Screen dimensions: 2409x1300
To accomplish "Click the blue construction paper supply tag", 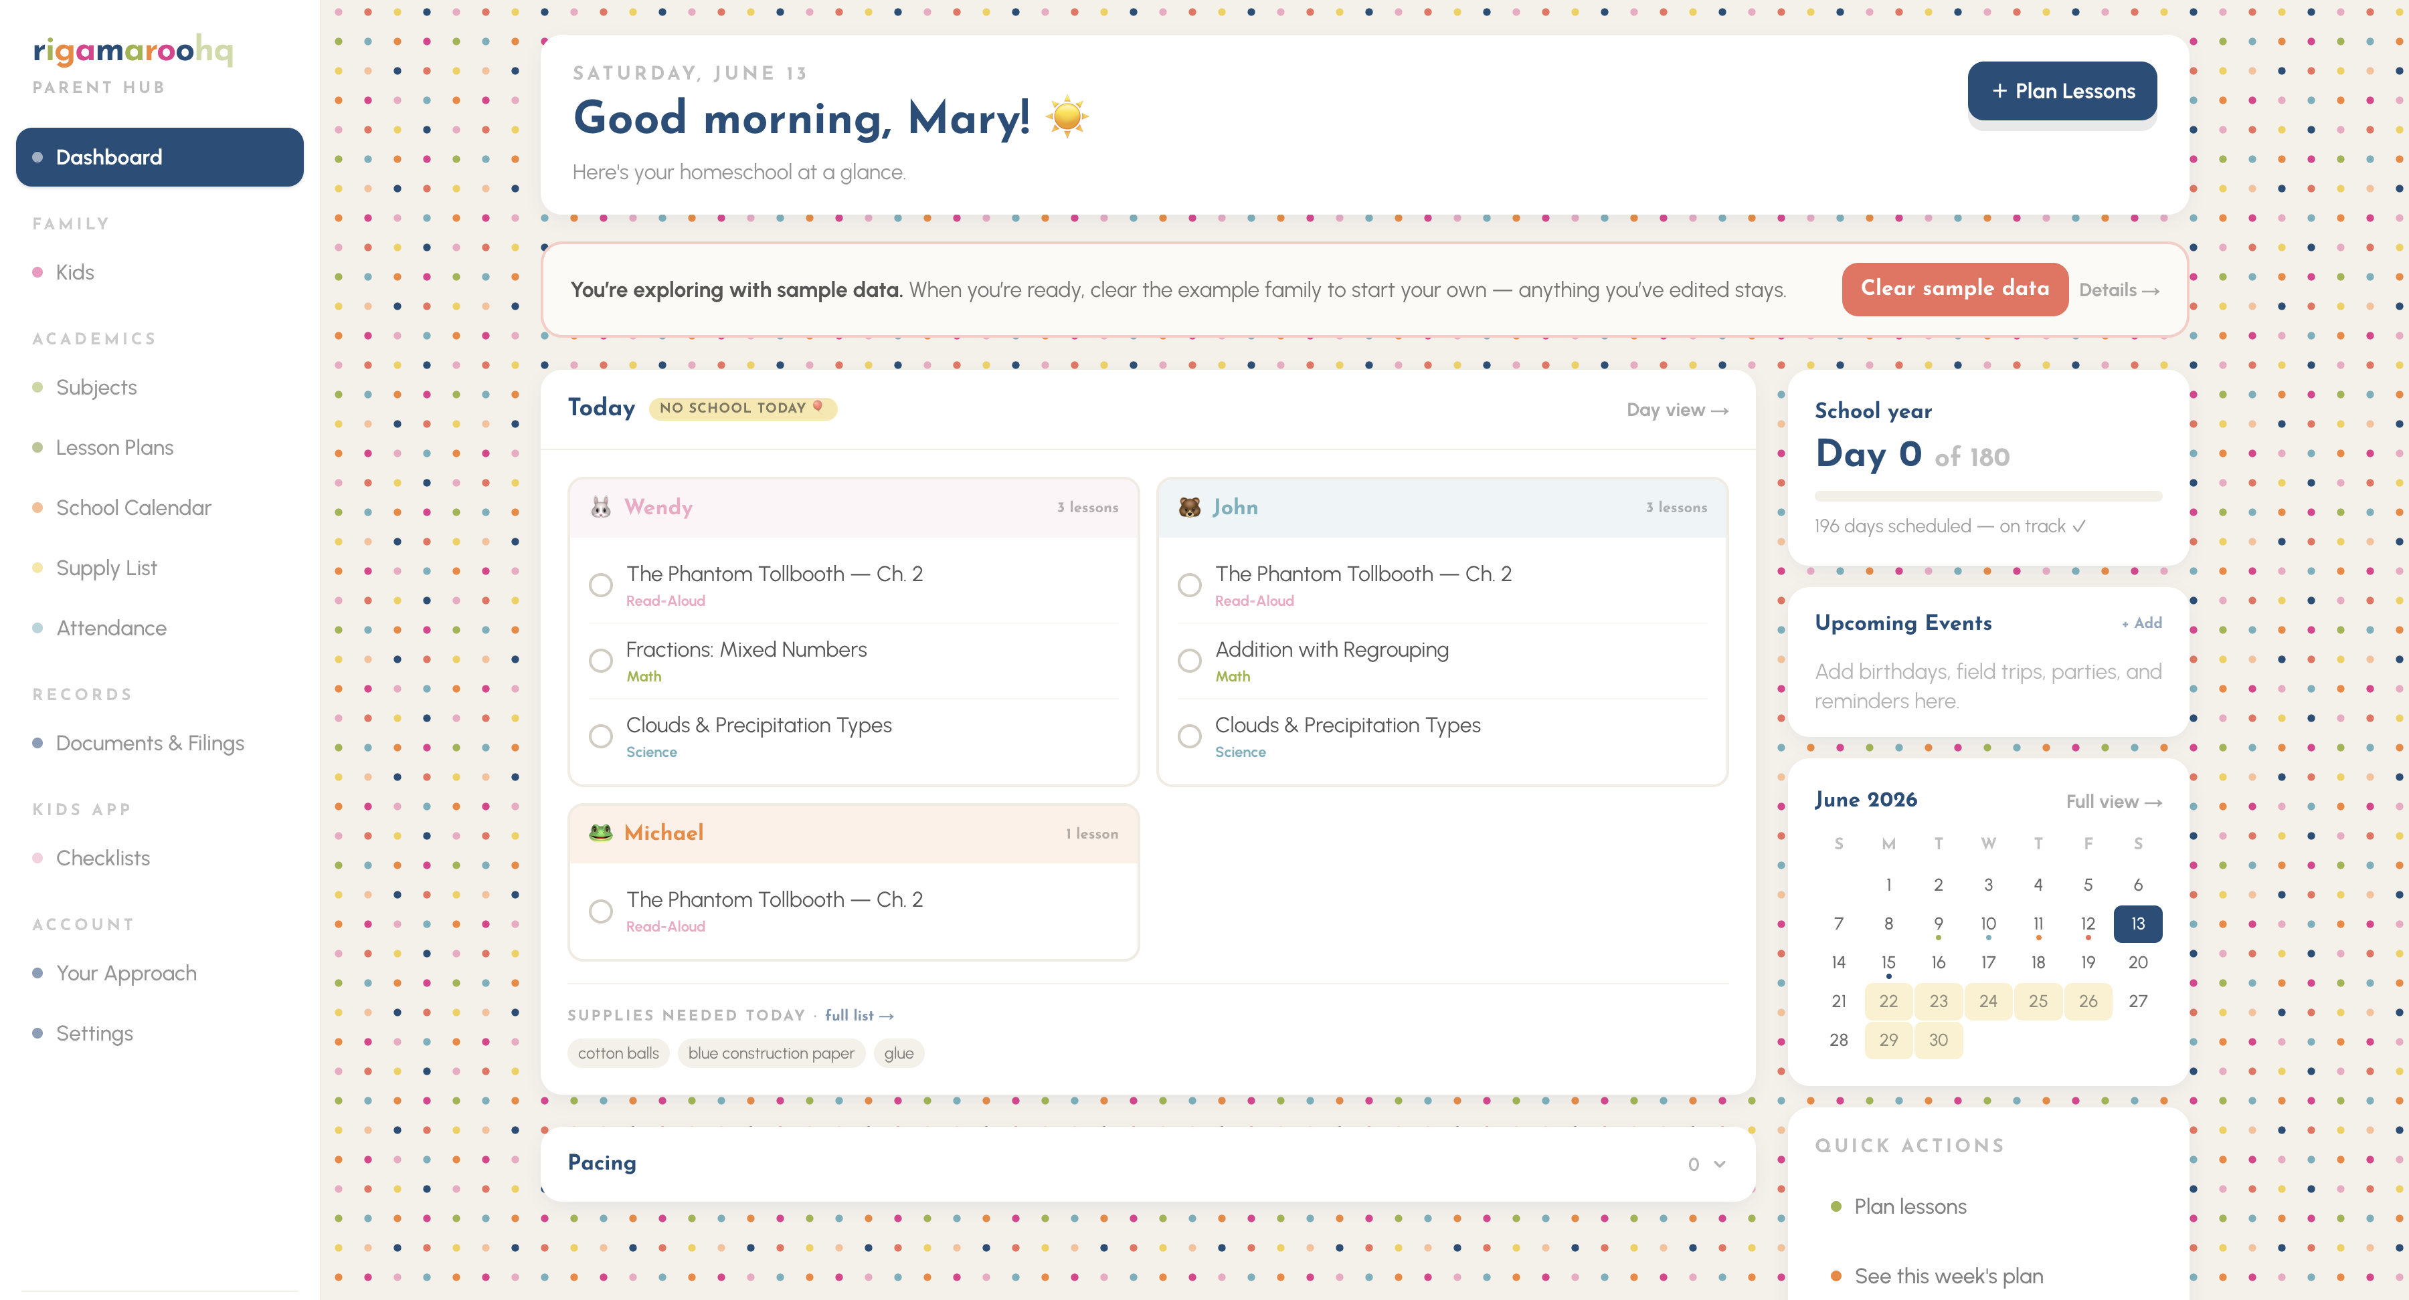I will point(771,1053).
